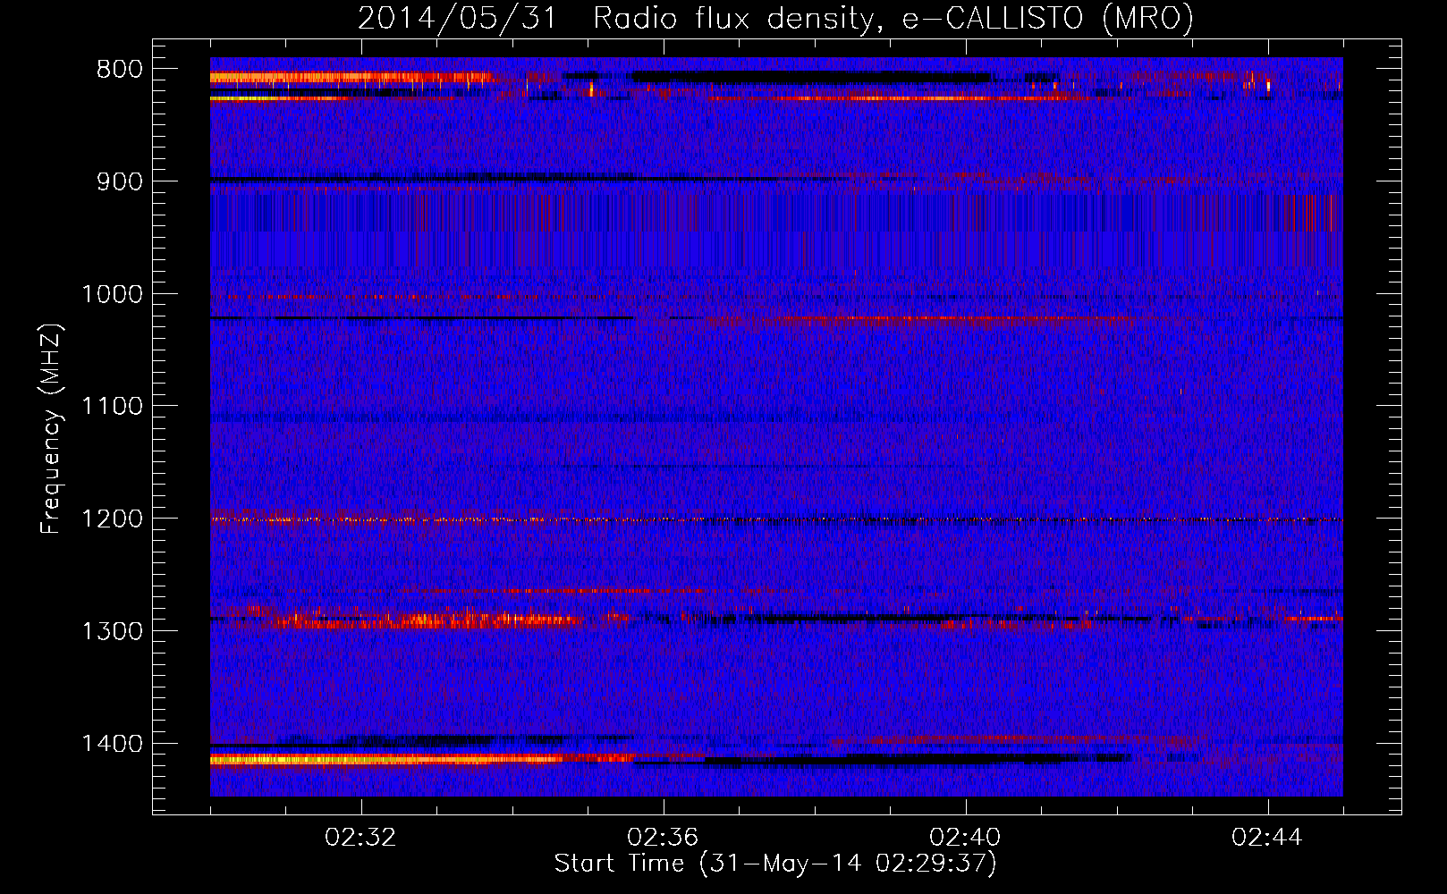The width and height of the screenshot is (1447, 894).
Task: Select the 1400 frequency axis label
Action: [x=112, y=744]
